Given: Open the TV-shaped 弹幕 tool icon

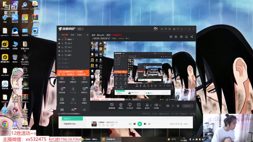Looking at the screenshot, I should click(x=84, y=101).
